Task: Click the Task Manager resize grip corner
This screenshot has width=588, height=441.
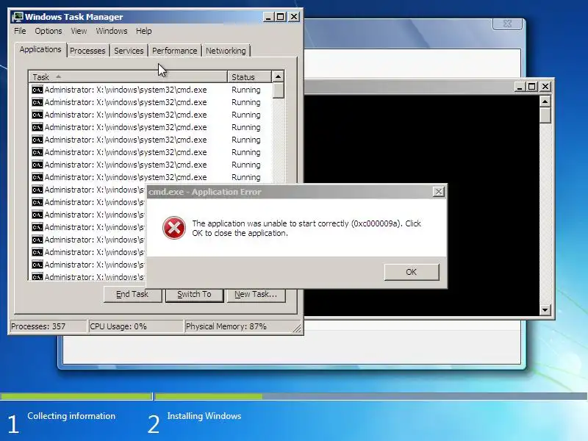Action: [x=297, y=328]
